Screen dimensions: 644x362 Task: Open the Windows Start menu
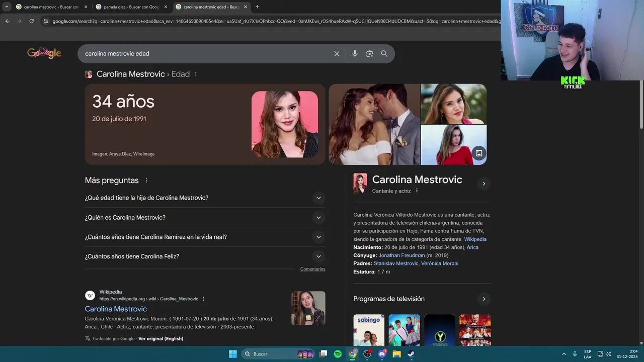233,354
